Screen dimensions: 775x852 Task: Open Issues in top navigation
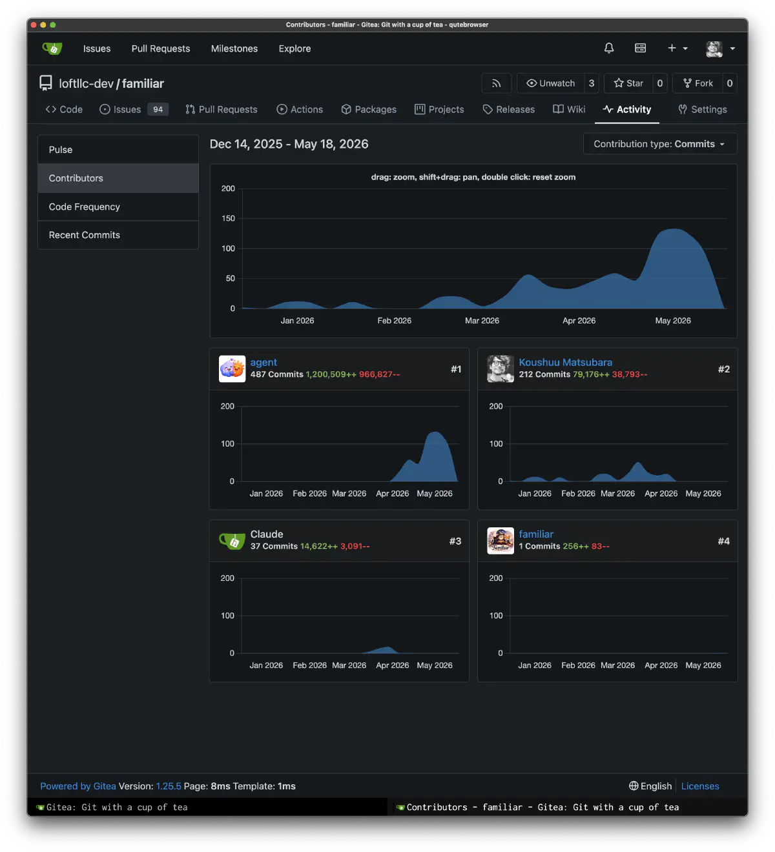click(97, 48)
